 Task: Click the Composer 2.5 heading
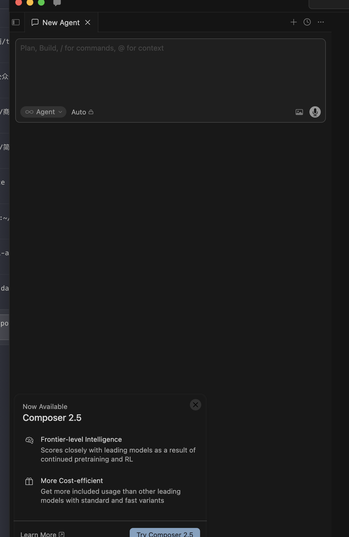click(52, 418)
